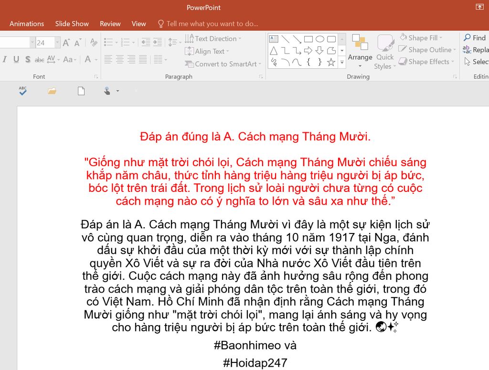Choose the Elbow Arrow Connector shape
489x370 pixels.
pos(297,51)
